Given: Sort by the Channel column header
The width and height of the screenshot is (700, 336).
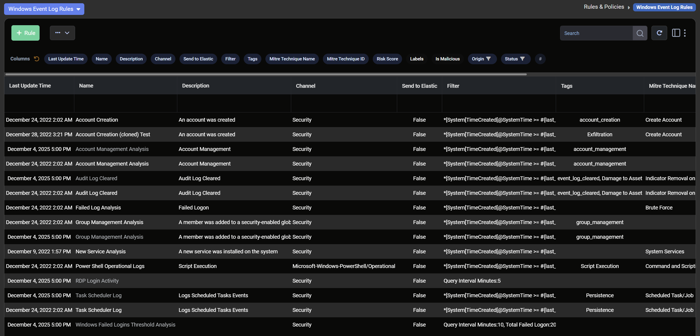Looking at the screenshot, I should coord(306,86).
